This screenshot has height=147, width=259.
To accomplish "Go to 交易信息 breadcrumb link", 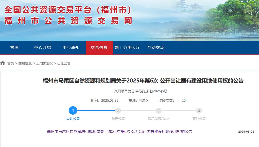I will [25, 63].
